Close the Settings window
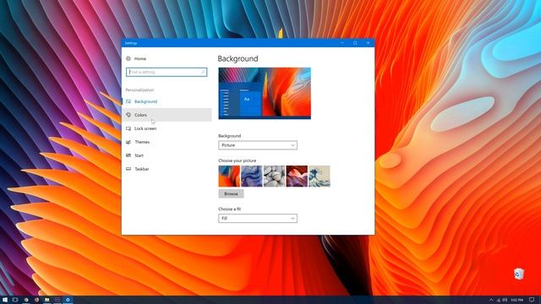541x304 pixels. pyautogui.click(x=369, y=43)
